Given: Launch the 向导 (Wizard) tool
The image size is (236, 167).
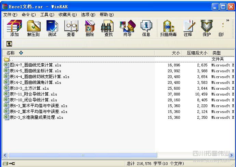Looking at the screenshot, I should click(128, 28).
